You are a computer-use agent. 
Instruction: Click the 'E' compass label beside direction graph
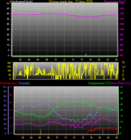[123, 75]
